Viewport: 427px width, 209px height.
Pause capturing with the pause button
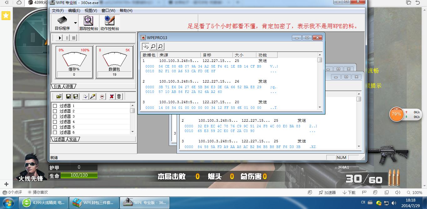pos(67,38)
